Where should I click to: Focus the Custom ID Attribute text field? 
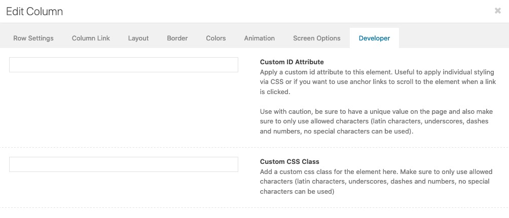(x=124, y=65)
